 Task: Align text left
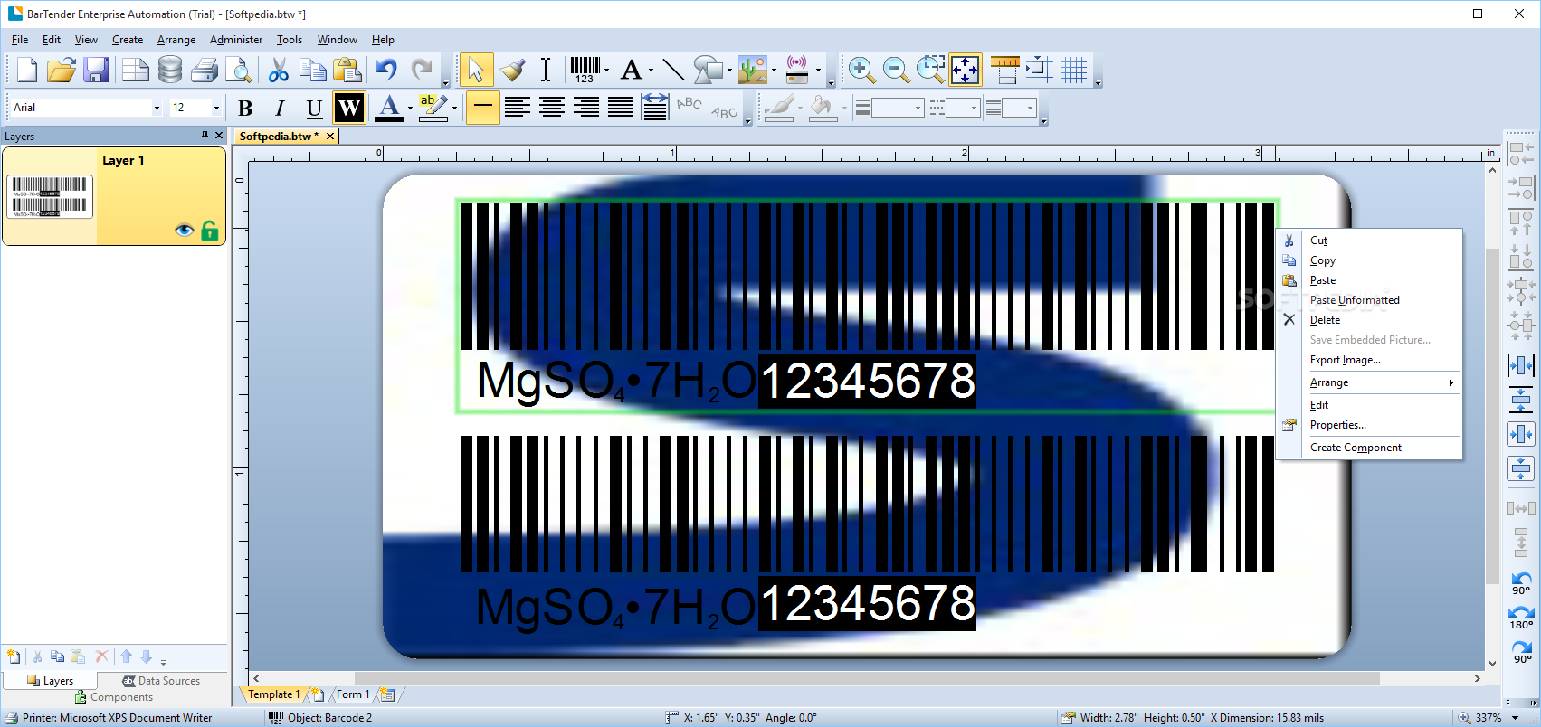tap(518, 108)
